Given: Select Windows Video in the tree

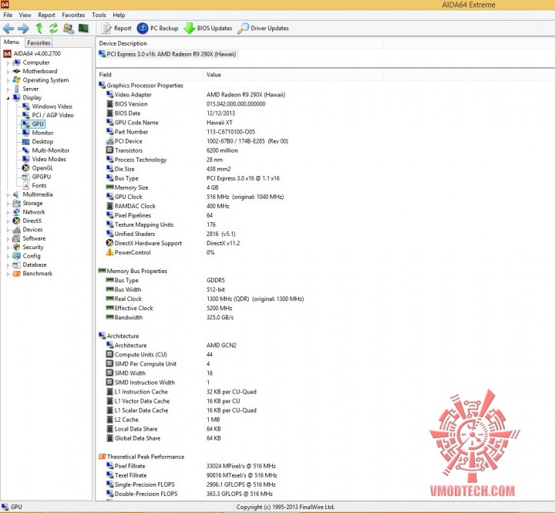Looking at the screenshot, I should 52,106.
